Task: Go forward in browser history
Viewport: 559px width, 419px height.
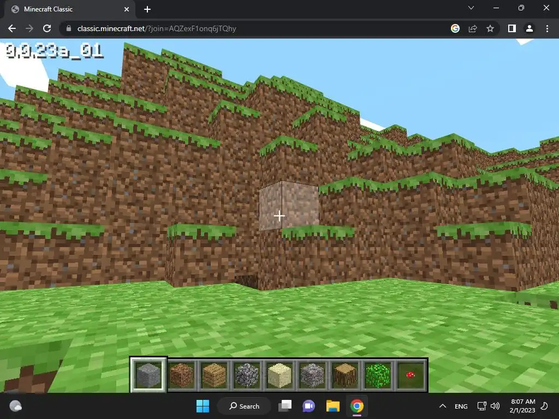Action: (29, 28)
